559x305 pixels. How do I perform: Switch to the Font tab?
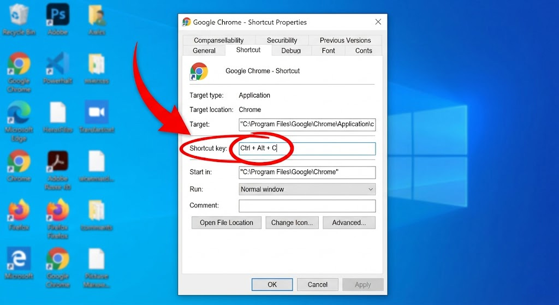[x=328, y=51]
